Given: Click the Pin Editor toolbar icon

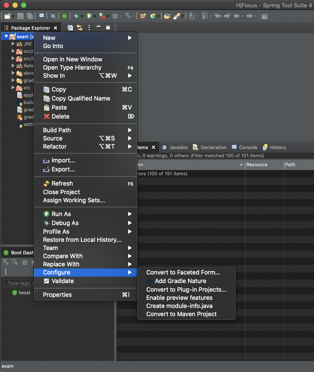Looking at the screenshot, I should pyautogui.click(x=265, y=16).
